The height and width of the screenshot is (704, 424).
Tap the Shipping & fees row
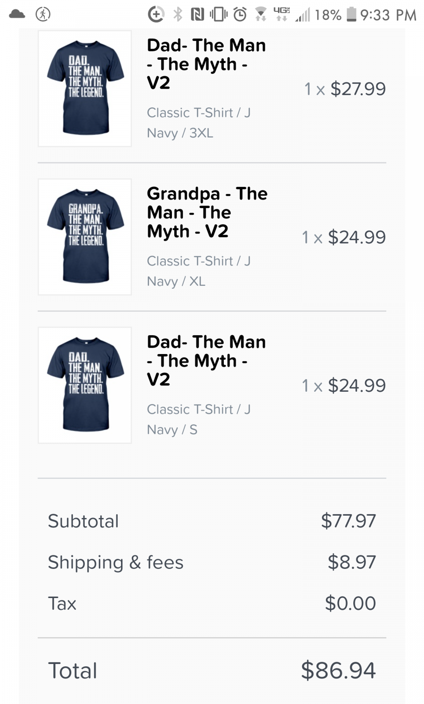point(212,562)
